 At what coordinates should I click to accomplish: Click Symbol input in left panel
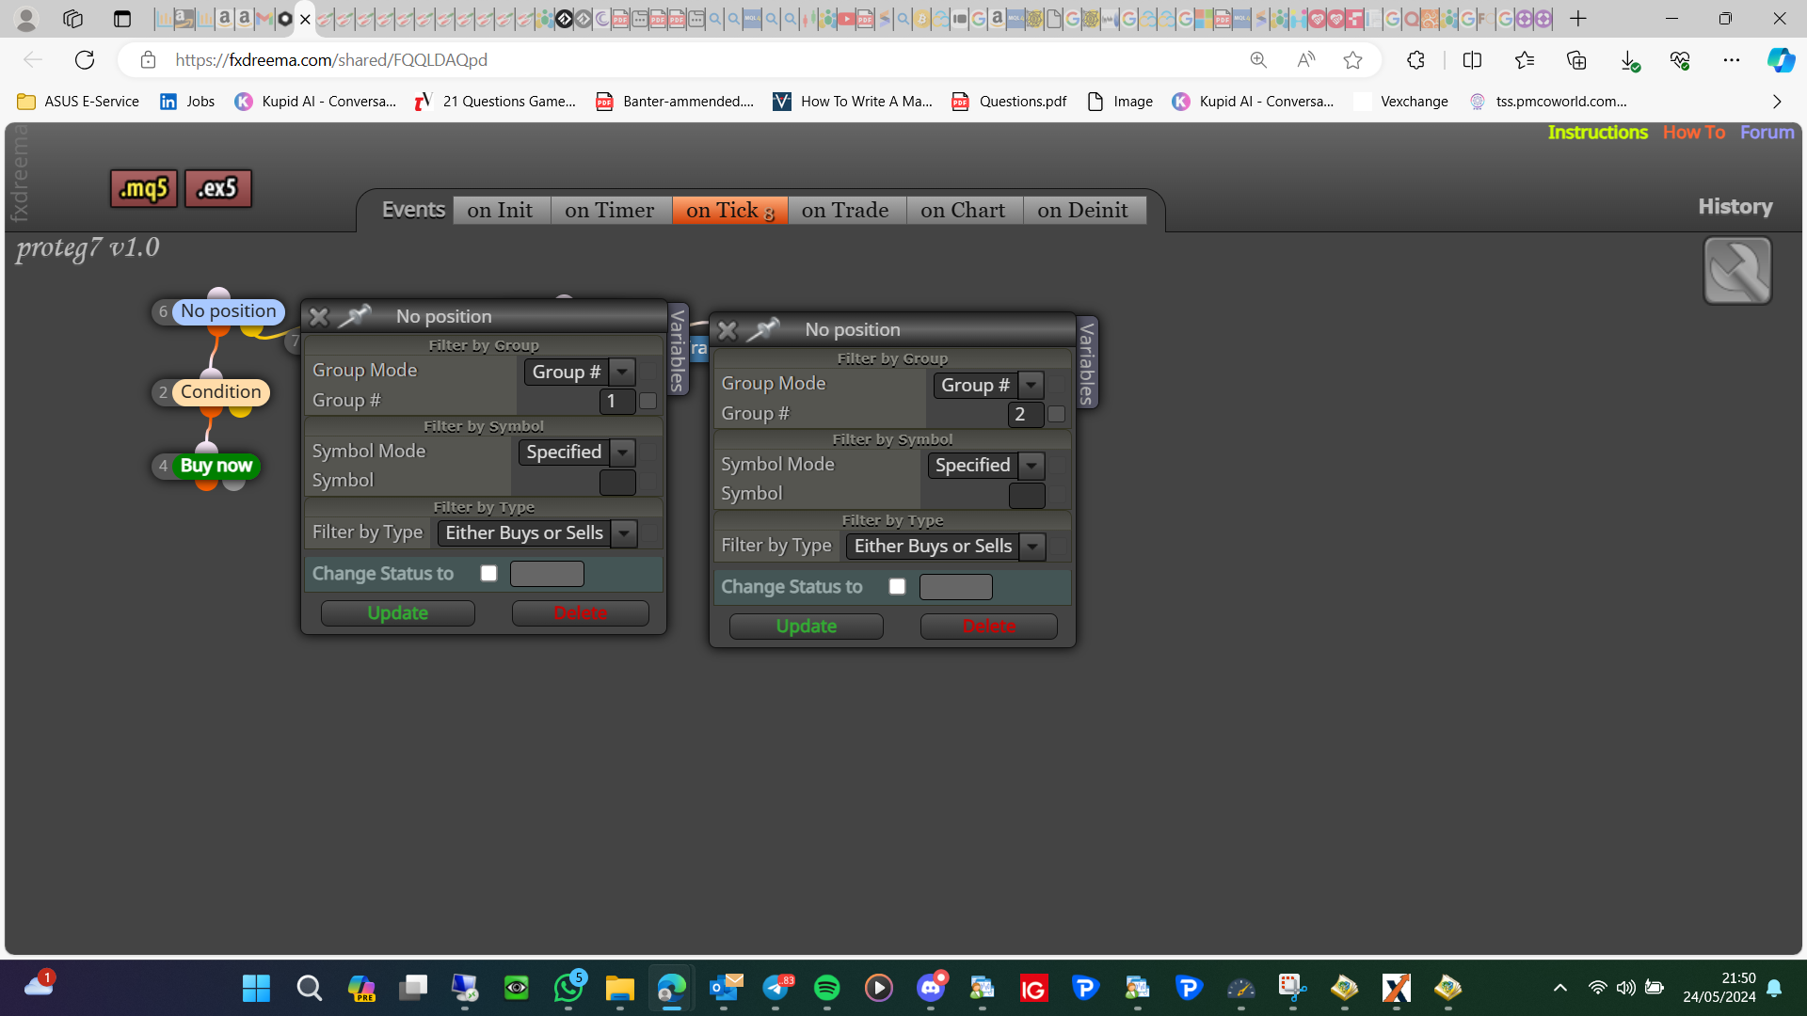[617, 483]
